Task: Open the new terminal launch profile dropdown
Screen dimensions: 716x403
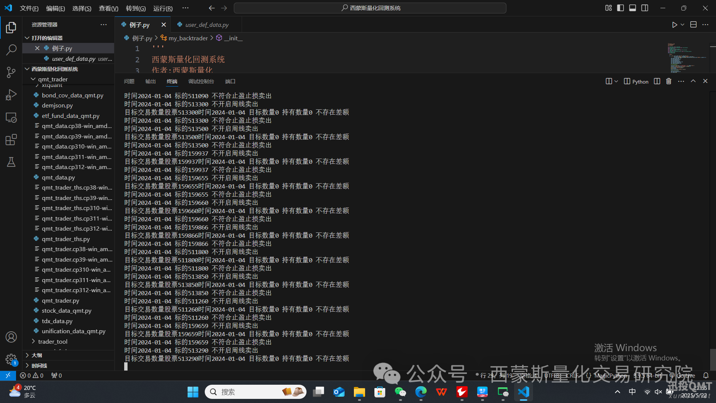Action: click(x=616, y=81)
